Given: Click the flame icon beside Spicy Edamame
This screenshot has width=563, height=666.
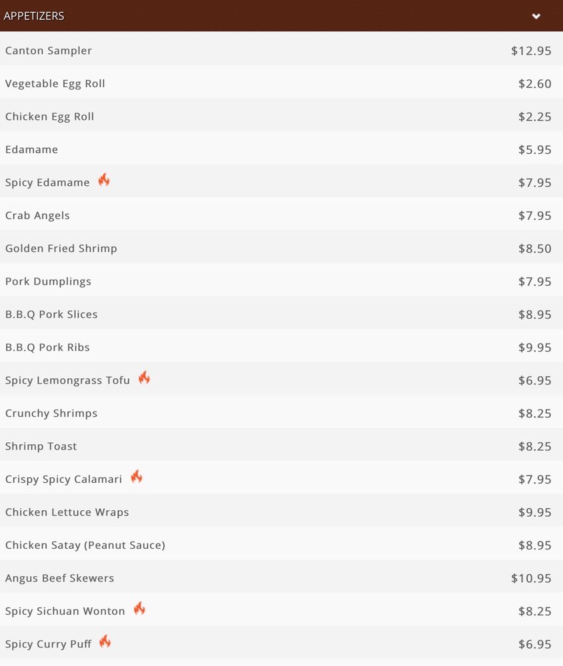Looking at the screenshot, I should pyautogui.click(x=104, y=180).
